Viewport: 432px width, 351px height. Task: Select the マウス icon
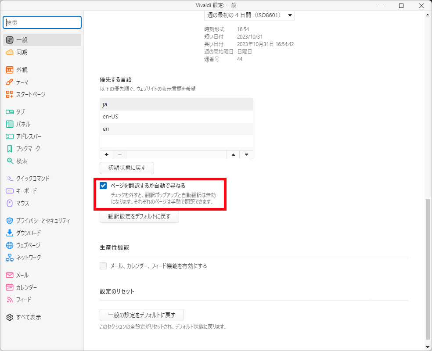coord(10,203)
